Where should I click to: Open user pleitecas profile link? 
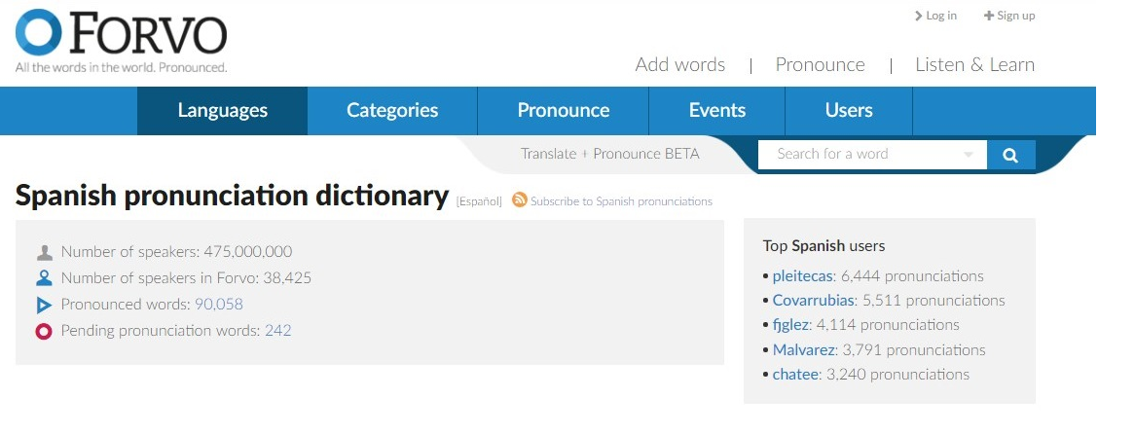point(801,276)
